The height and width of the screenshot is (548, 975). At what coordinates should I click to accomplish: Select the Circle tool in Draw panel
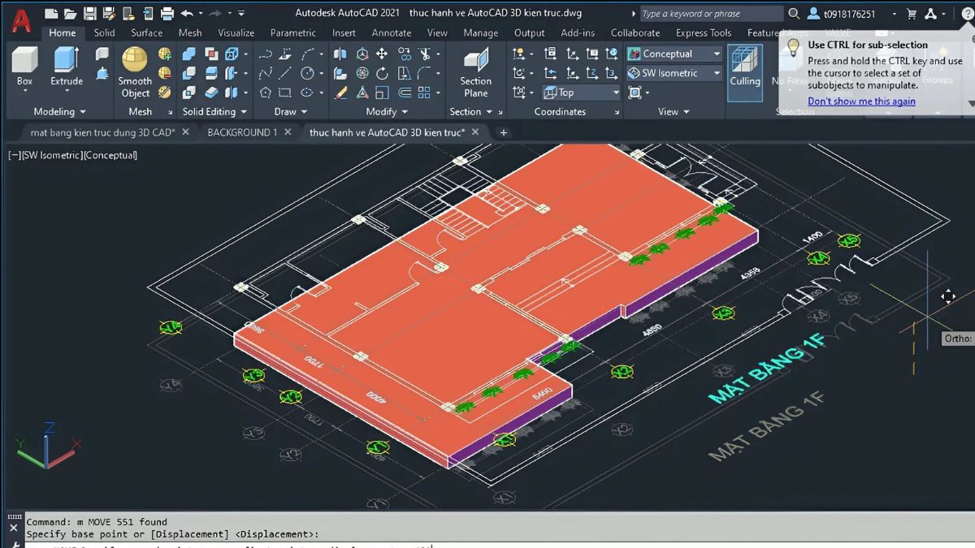click(x=307, y=73)
